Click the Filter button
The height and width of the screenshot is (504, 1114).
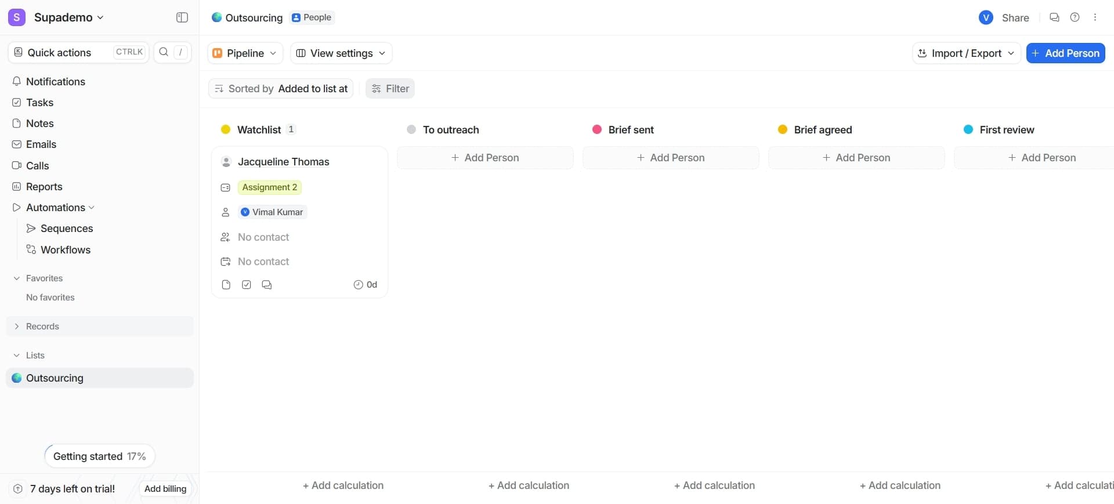pos(390,89)
